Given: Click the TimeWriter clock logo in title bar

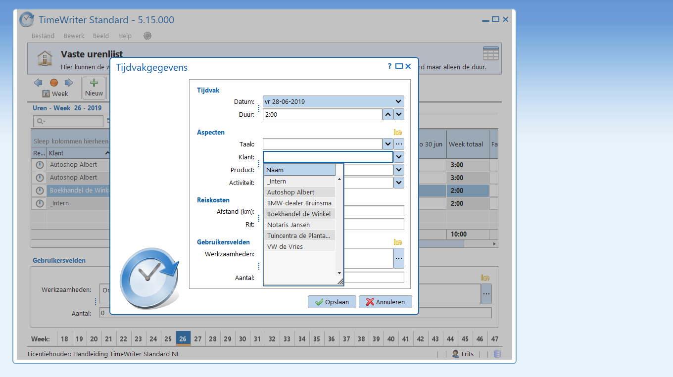Looking at the screenshot, I should (27, 20).
